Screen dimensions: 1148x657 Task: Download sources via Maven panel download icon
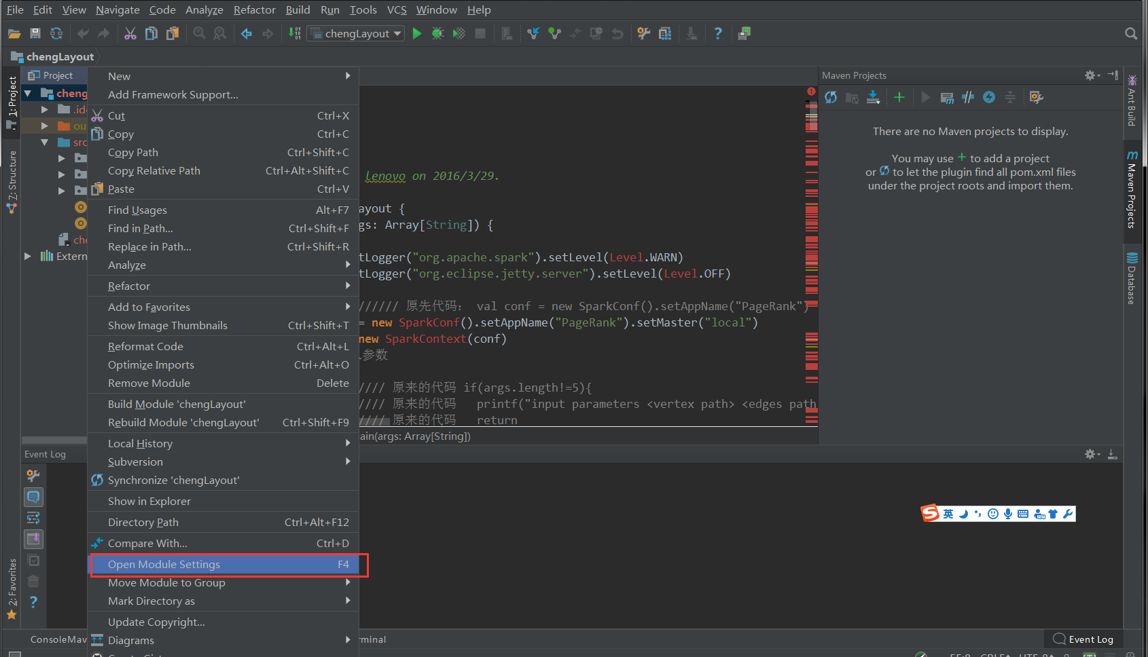point(874,97)
